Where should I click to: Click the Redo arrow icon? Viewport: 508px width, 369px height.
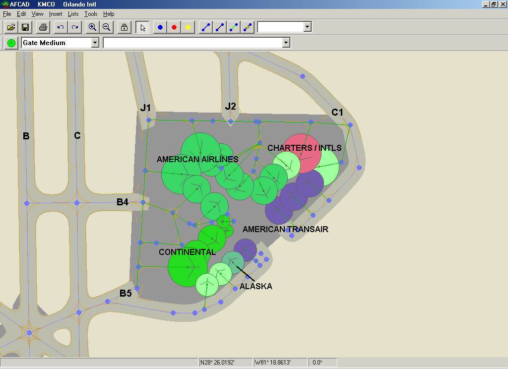pos(75,27)
